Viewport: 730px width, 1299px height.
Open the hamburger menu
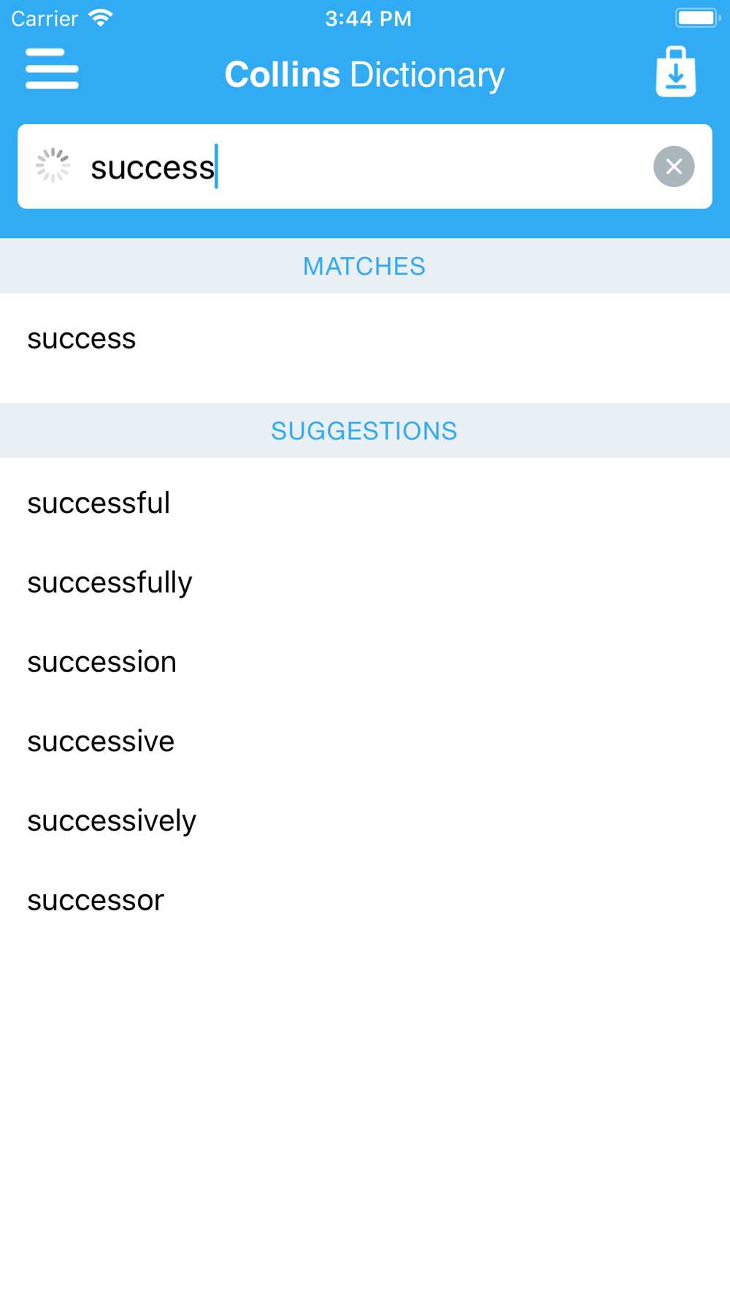[52, 69]
